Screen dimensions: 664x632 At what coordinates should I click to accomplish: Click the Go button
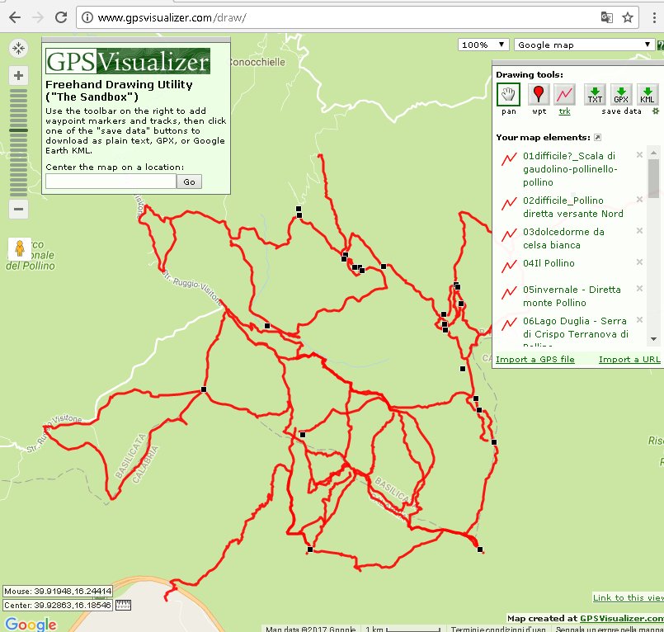(190, 182)
